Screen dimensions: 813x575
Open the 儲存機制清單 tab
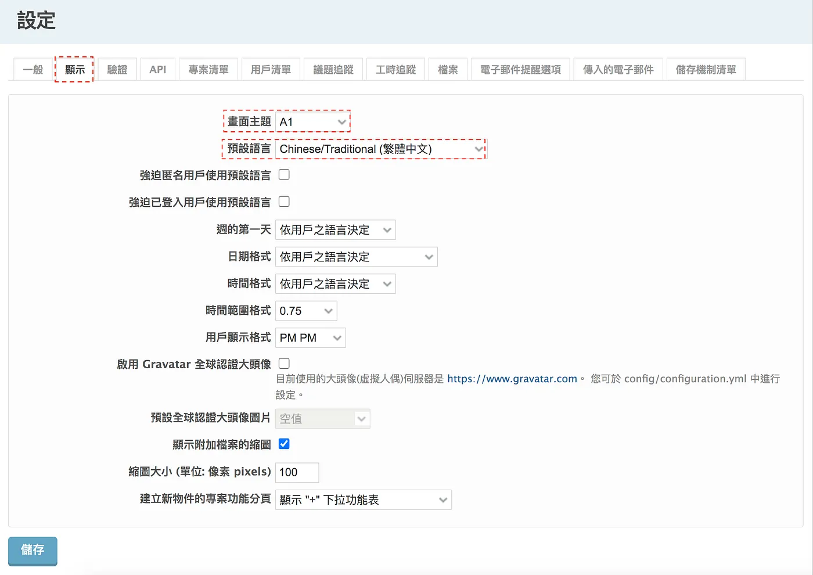coord(706,70)
